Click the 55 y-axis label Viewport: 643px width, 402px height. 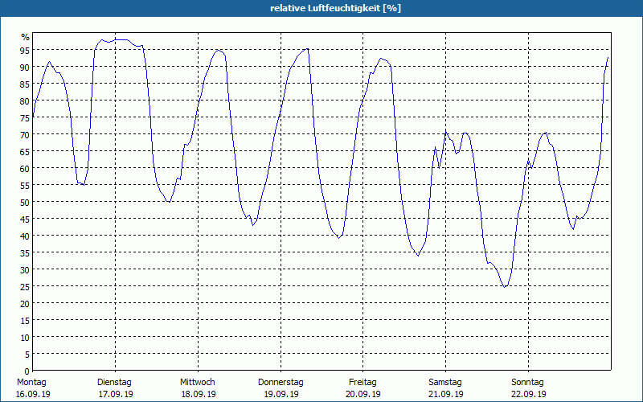25,185
